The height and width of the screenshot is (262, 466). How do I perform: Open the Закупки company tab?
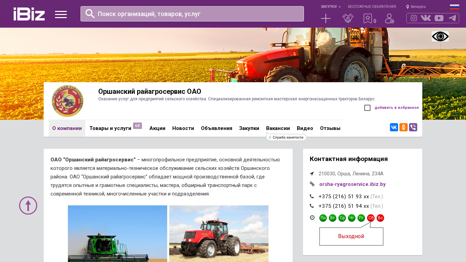249,128
